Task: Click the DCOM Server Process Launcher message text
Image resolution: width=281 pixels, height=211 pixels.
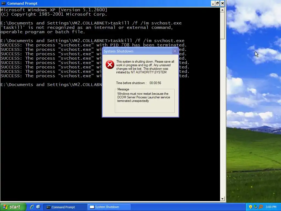Action: (x=144, y=97)
